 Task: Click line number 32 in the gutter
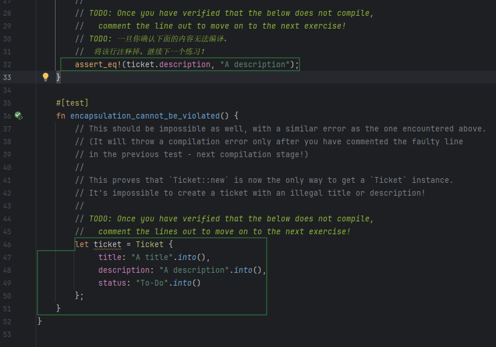[7, 64]
